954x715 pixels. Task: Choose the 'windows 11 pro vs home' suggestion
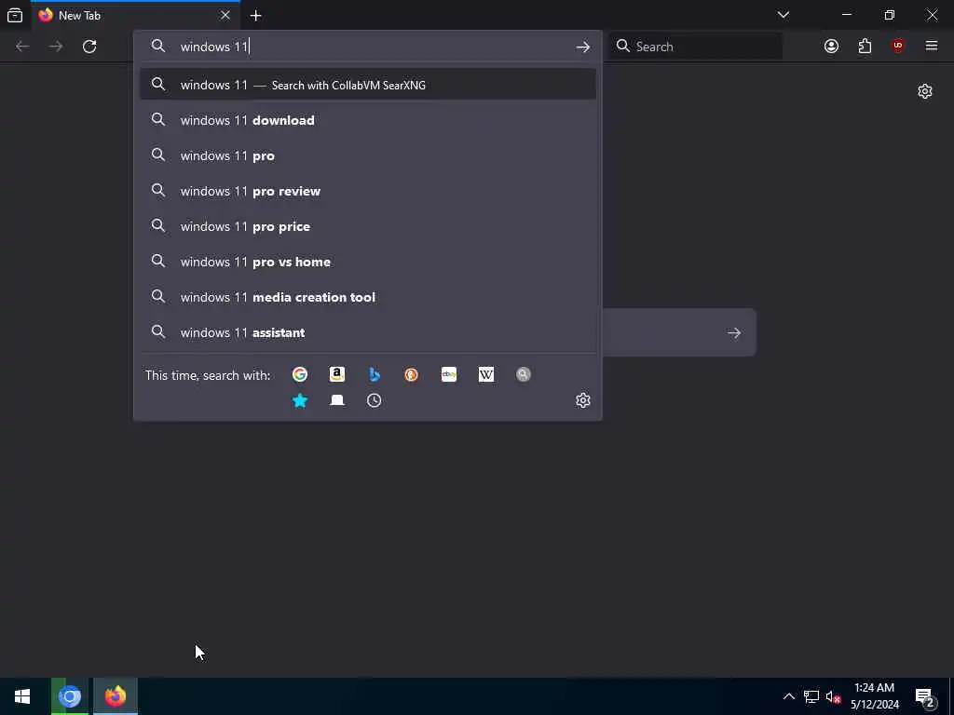click(367, 262)
